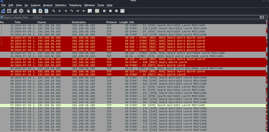Start capturing packets with the shark fin icon
Viewport: 269px width, 132px height.
tap(3, 11)
